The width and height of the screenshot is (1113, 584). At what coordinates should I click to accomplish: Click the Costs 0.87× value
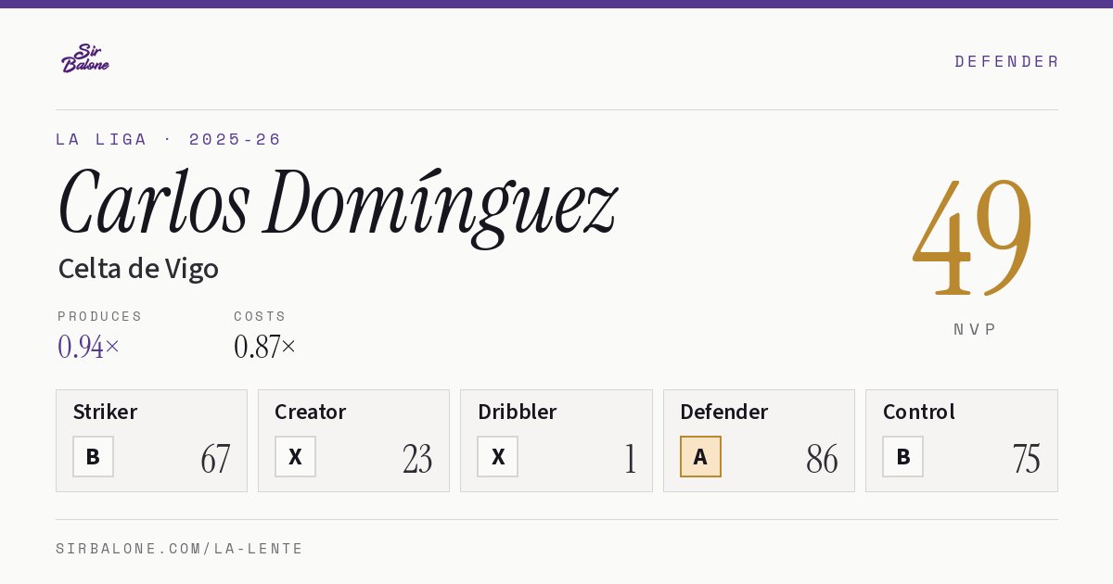[x=264, y=347]
